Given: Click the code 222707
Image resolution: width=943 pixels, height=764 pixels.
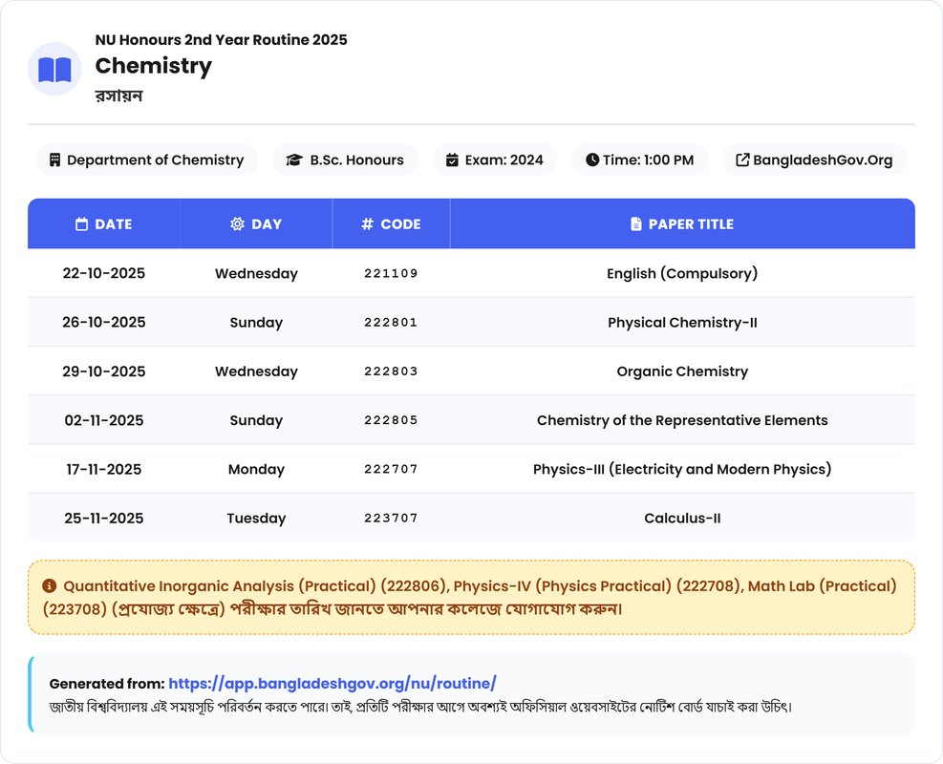Looking at the screenshot, I should [391, 470].
